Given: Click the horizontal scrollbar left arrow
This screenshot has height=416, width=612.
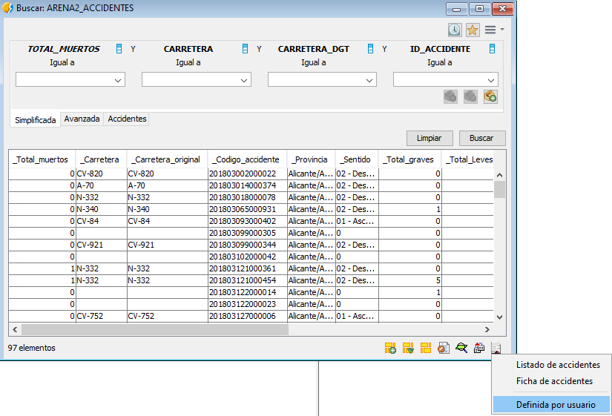Looking at the screenshot, I should [x=15, y=330].
